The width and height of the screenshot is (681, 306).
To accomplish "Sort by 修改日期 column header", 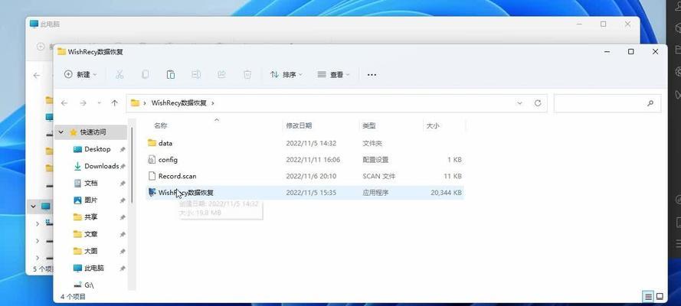I will [299, 125].
